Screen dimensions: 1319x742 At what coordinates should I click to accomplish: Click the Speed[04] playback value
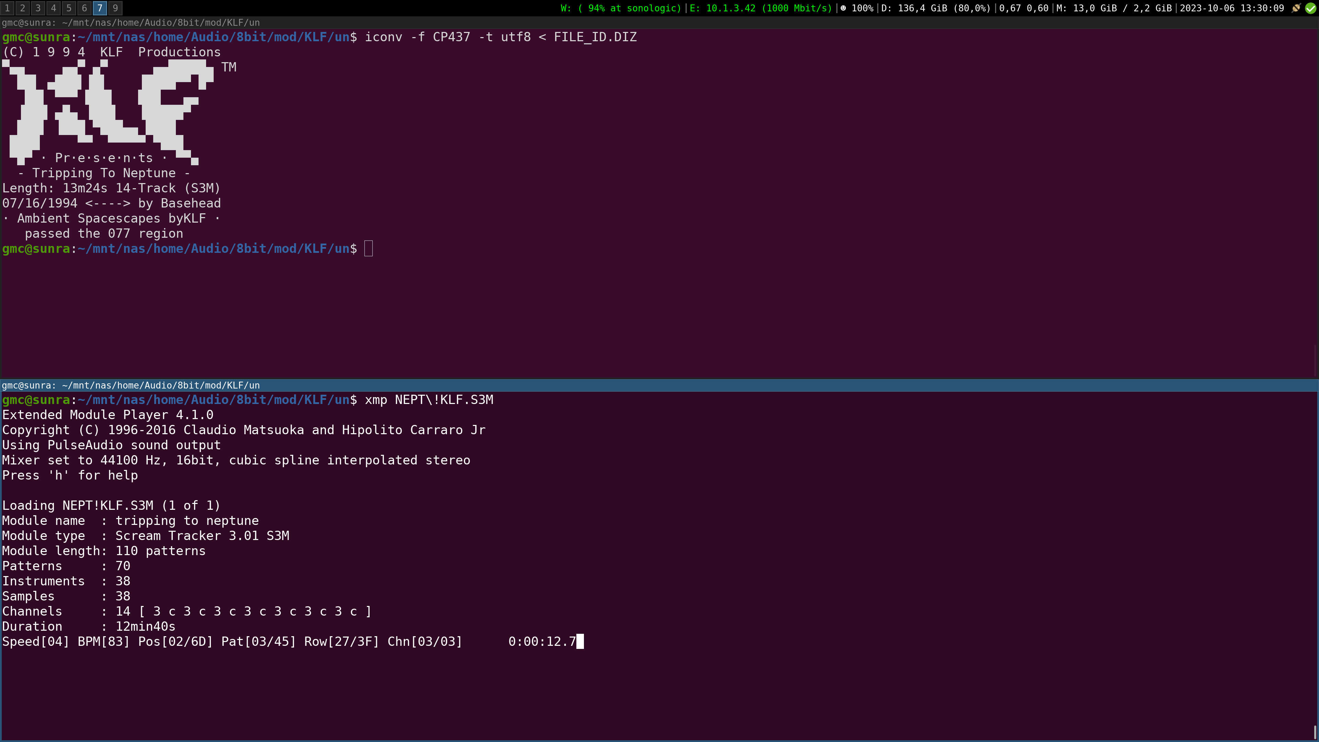pos(36,641)
